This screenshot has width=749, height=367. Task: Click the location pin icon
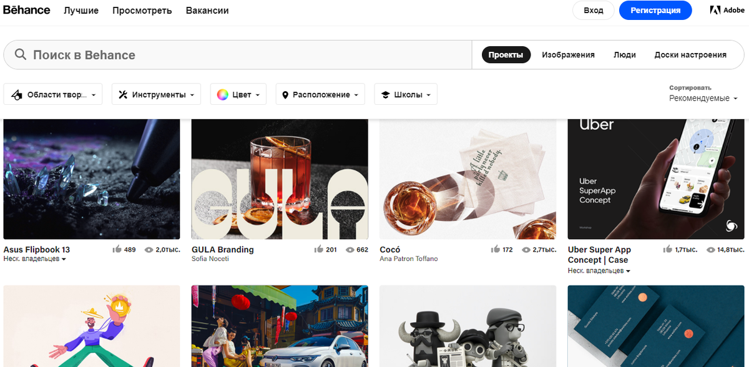click(285, 95)
